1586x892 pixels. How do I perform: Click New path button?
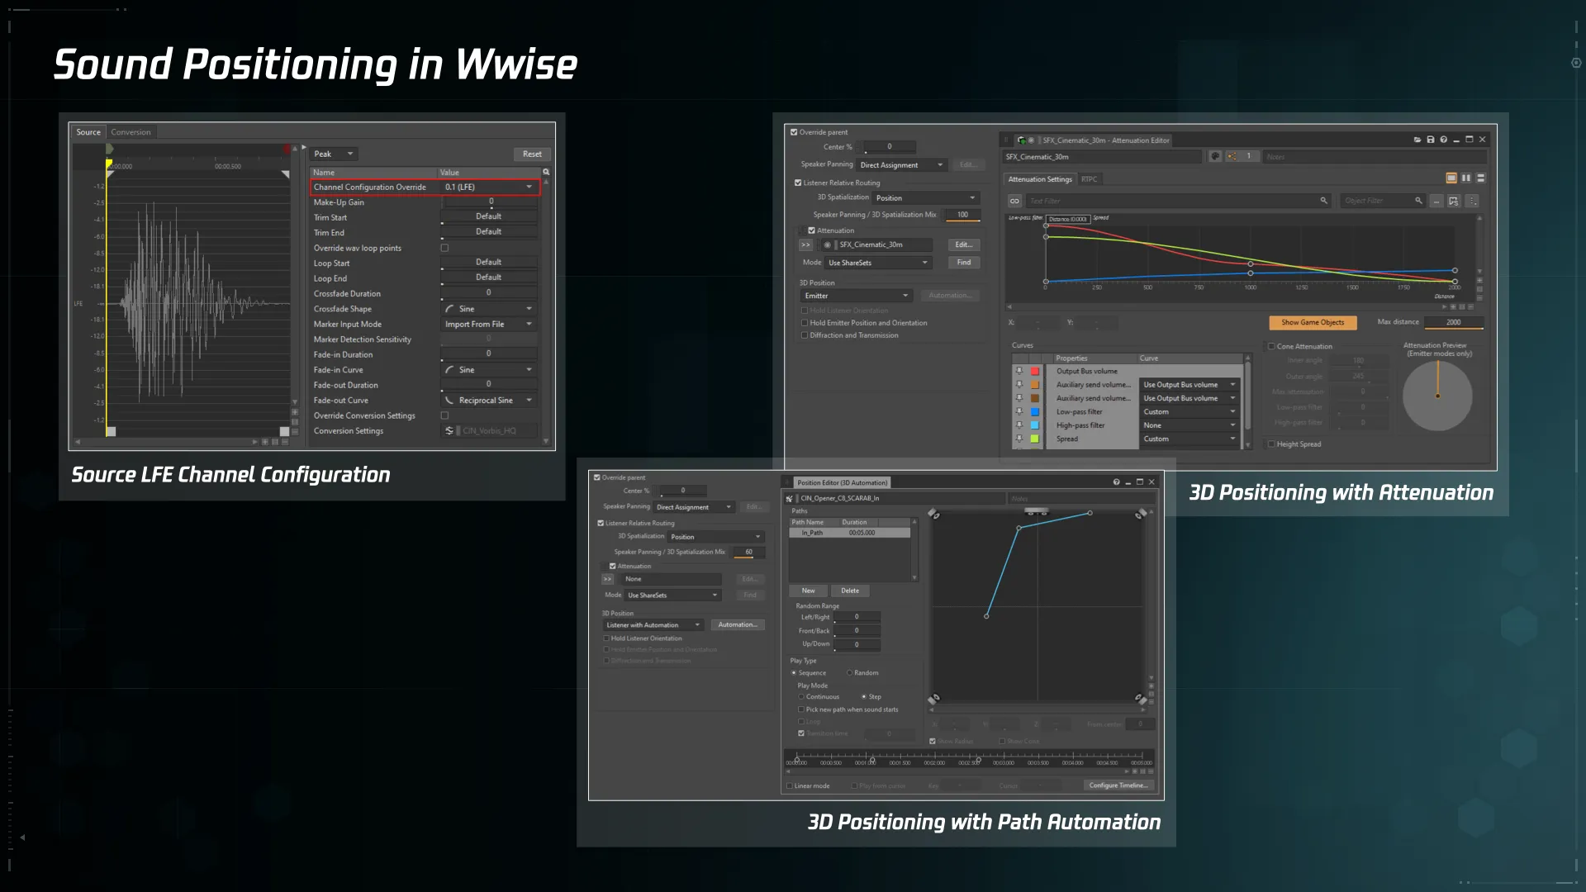[808, 591]
